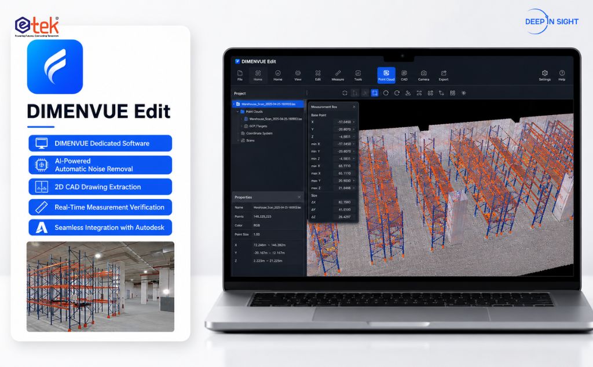Select the Home item with four-squares icon

(x=258, y=75)
